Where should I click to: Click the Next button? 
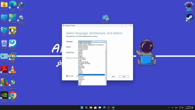[x=124, y=77]
